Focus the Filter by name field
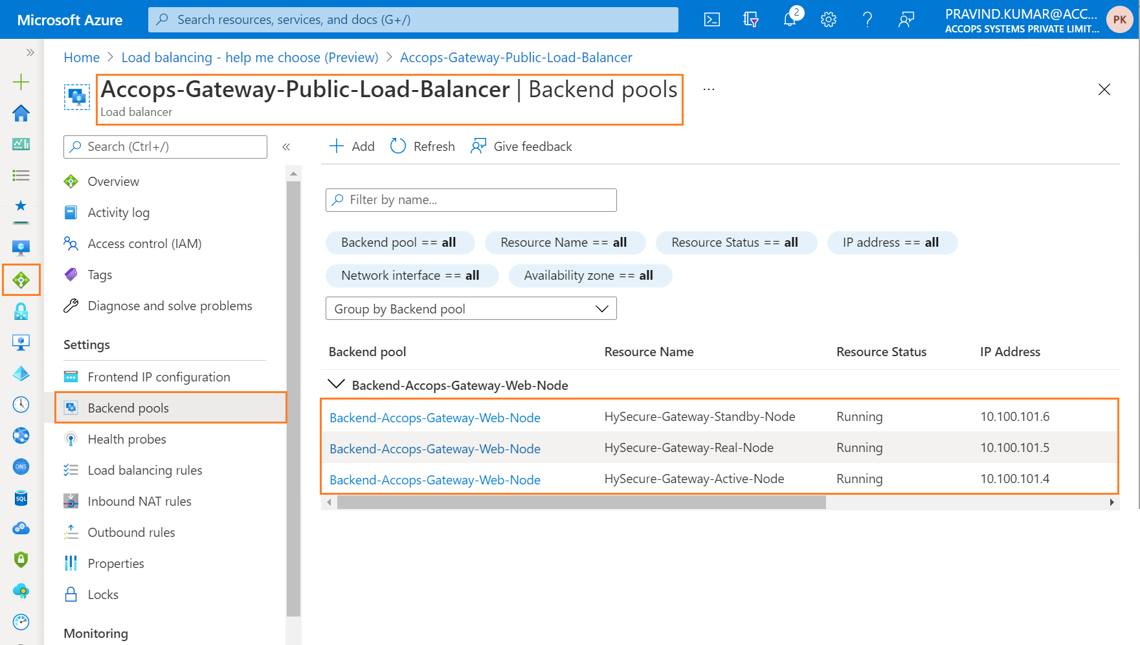This screenshot has height=645, width=1140. click(x=471, y=200)
